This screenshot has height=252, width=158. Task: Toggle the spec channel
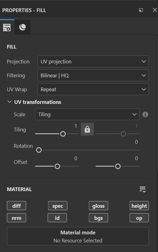[58, 206]
